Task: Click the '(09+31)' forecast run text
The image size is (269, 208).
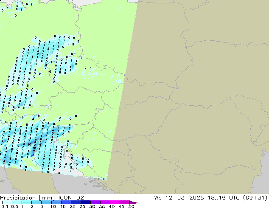Action: tap(255, 197)
